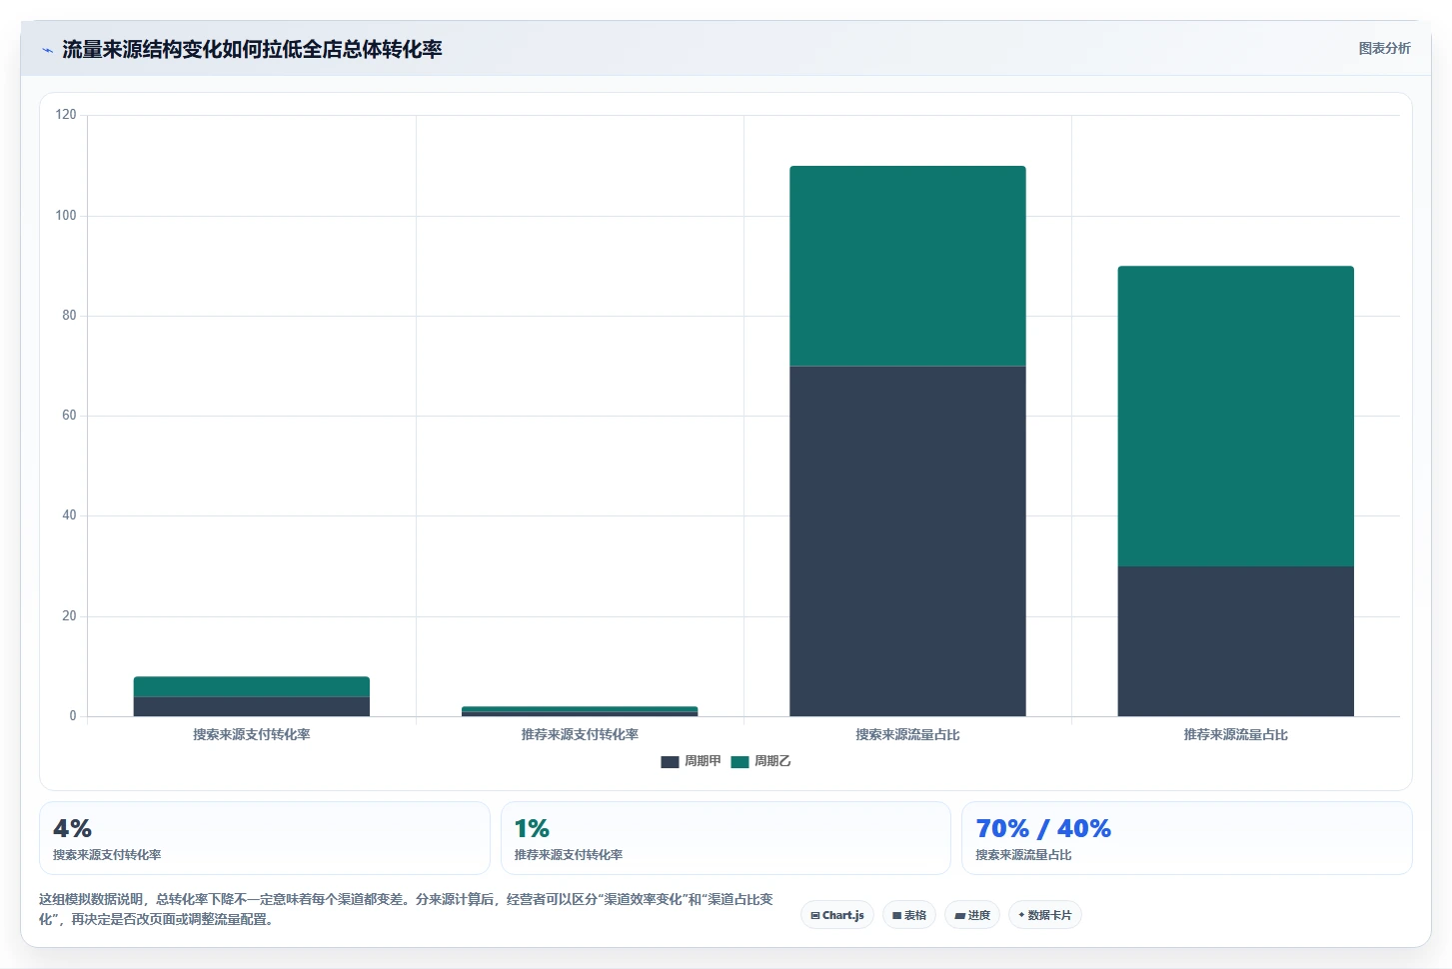Click the chart title 流量来源结构变化如何拉低全店总体转化率

click(252, 49)
